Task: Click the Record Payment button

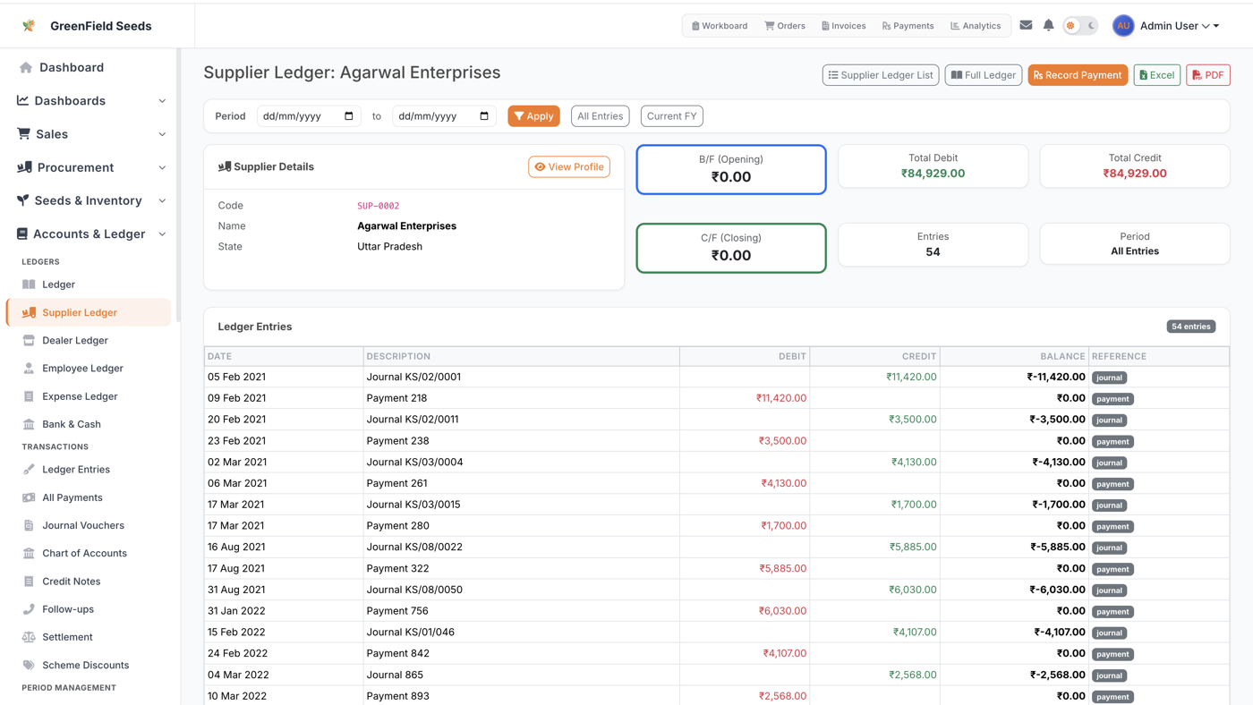Action: [1078, 75]
